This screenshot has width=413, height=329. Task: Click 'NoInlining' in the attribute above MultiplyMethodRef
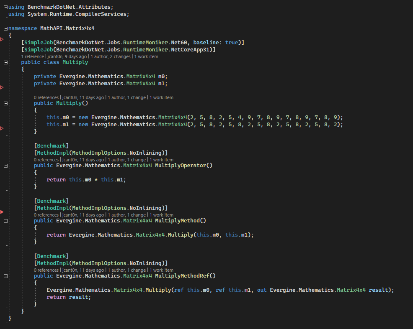tap(145, 263)
